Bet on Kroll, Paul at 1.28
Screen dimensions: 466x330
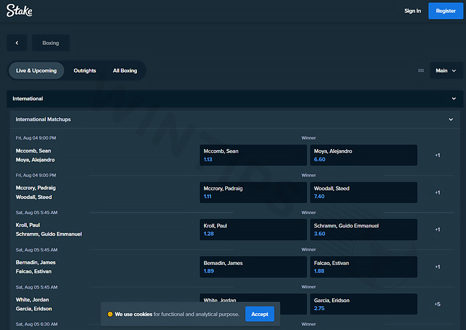tap(253, 230)
